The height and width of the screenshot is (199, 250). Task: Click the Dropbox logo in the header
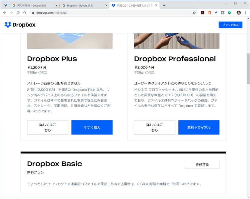point(20,25)
